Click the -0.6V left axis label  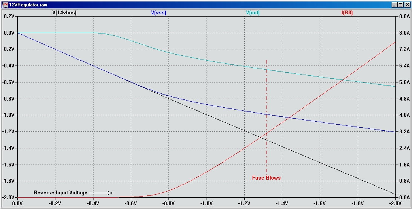pos(8,82)
